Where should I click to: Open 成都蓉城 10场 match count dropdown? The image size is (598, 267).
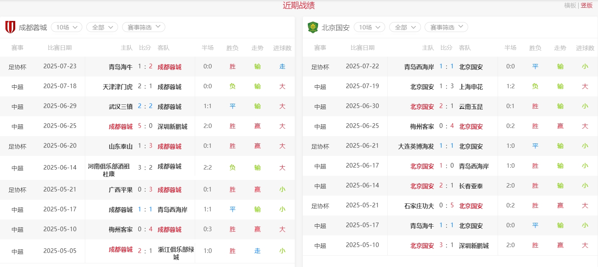(x=66, y=27)
